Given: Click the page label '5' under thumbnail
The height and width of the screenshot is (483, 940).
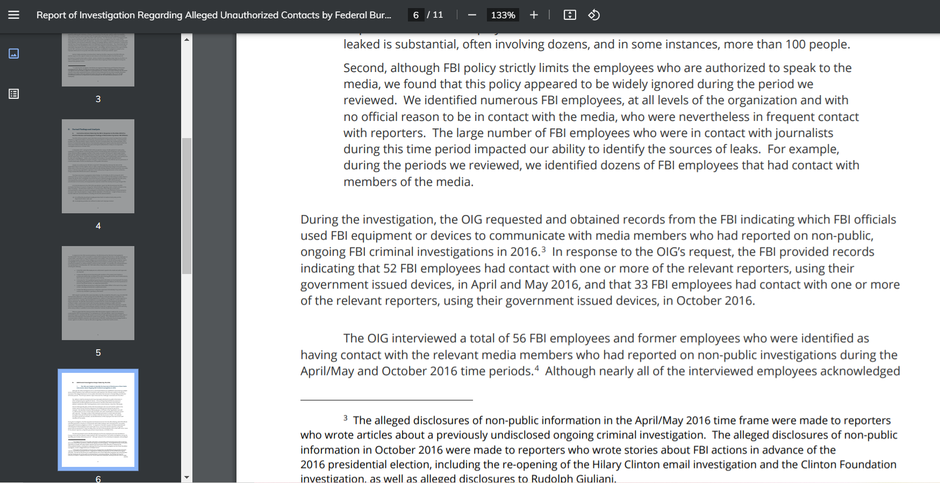Looking at the screenshot, I should (x=98, y=352).
